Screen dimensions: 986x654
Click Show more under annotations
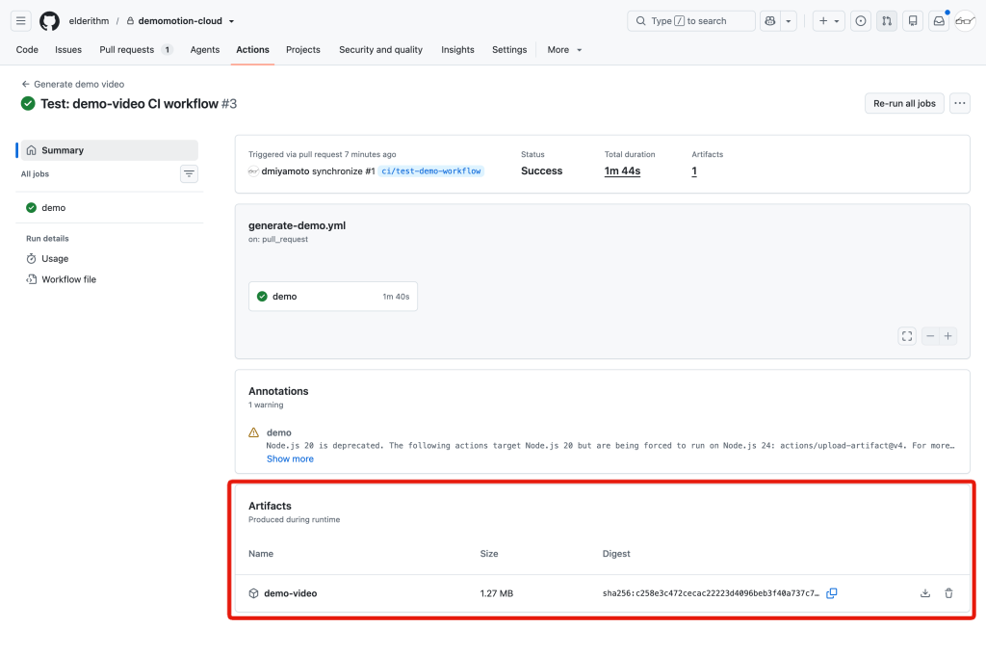tap(290, 459)
